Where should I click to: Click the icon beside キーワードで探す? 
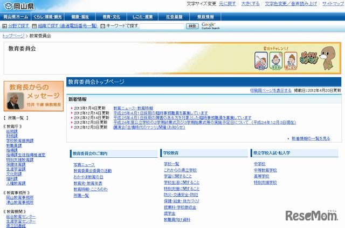point(102,26)
